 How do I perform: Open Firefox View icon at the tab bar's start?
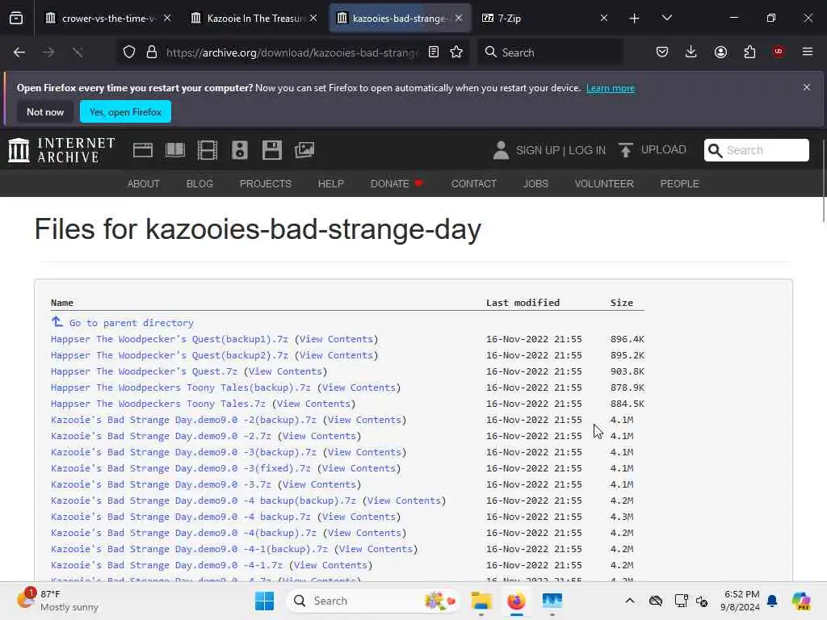coord(16,19)
